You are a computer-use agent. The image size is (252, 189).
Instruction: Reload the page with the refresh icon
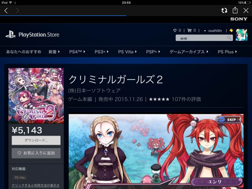click(x=224, y=11)
